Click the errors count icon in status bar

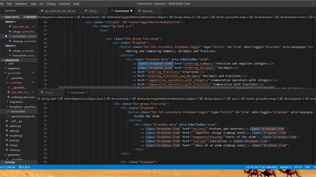[x=20, y=167]
